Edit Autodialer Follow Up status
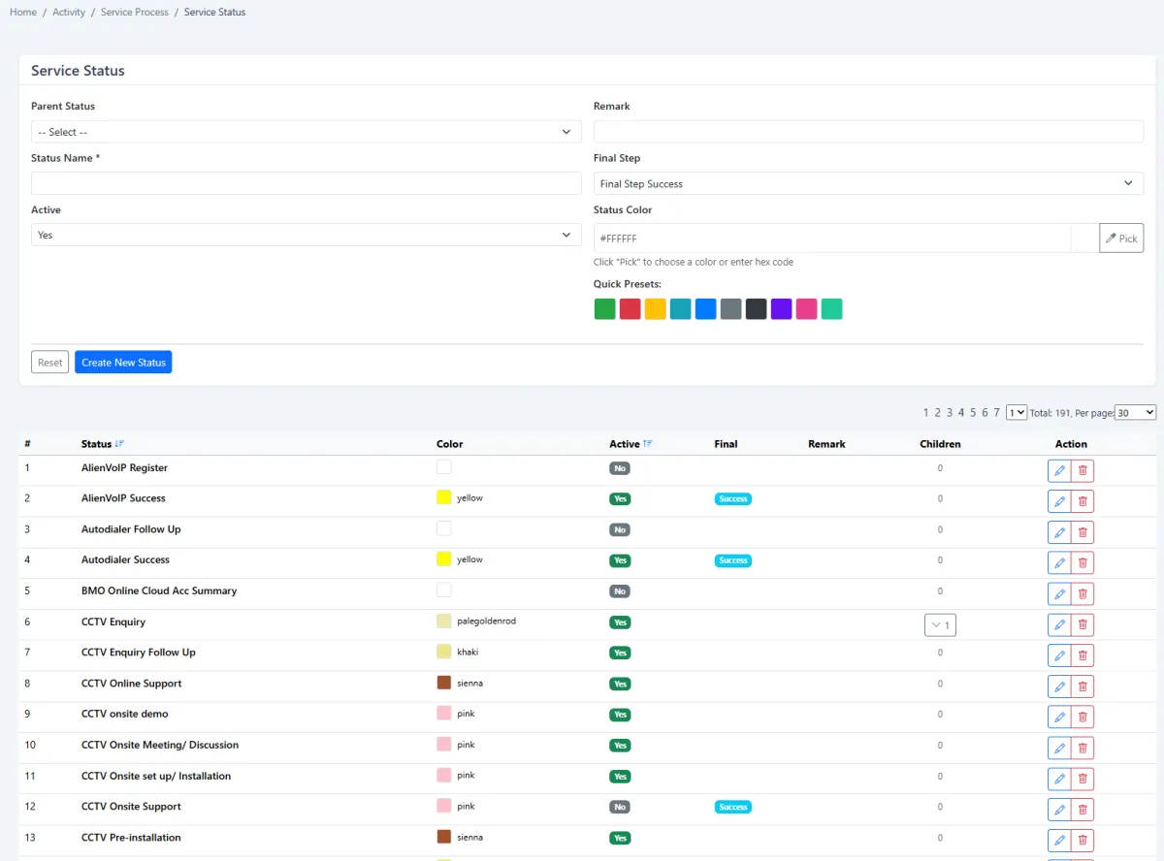The image size is (1164, 861). tap(1059, 532)
